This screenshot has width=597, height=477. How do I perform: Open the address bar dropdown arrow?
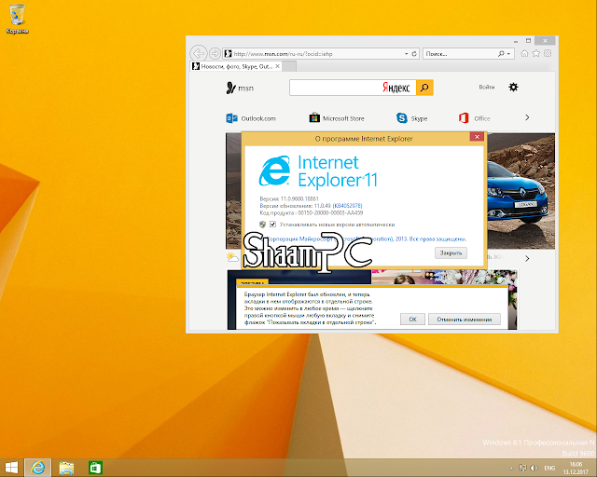pyautogui.click(x=407, y=54)
